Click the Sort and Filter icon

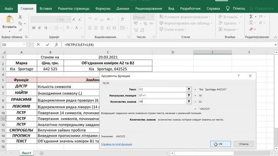[261, 16]
